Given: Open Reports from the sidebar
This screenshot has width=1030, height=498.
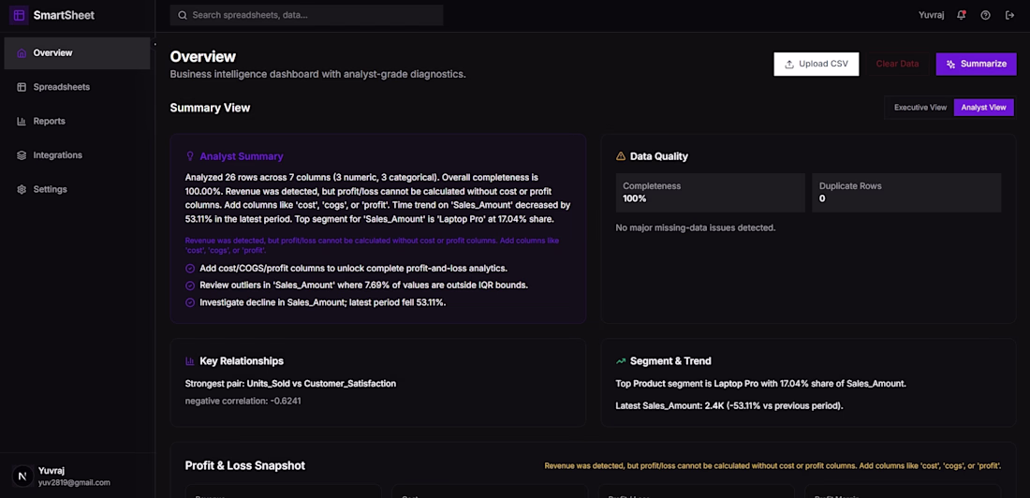Looking at the screenshot, I should coord(77,122).
